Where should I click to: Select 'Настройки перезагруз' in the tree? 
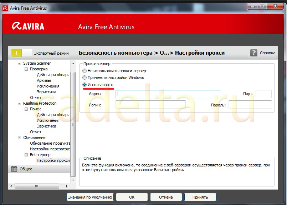[50, 149]
